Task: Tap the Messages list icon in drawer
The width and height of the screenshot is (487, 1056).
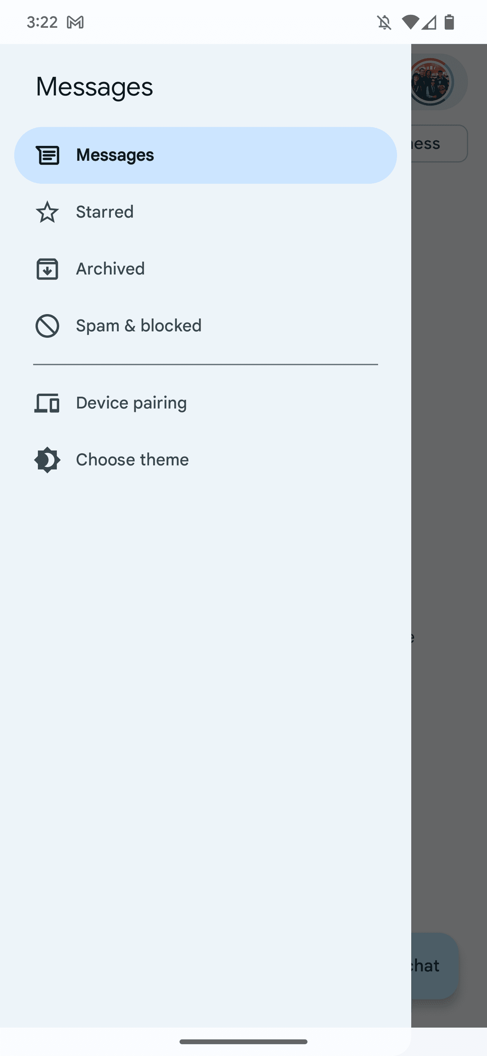Action: tap(48, 155)
